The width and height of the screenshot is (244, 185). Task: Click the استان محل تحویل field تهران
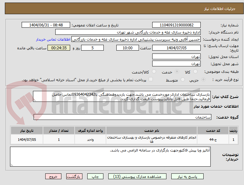(176, 56)
